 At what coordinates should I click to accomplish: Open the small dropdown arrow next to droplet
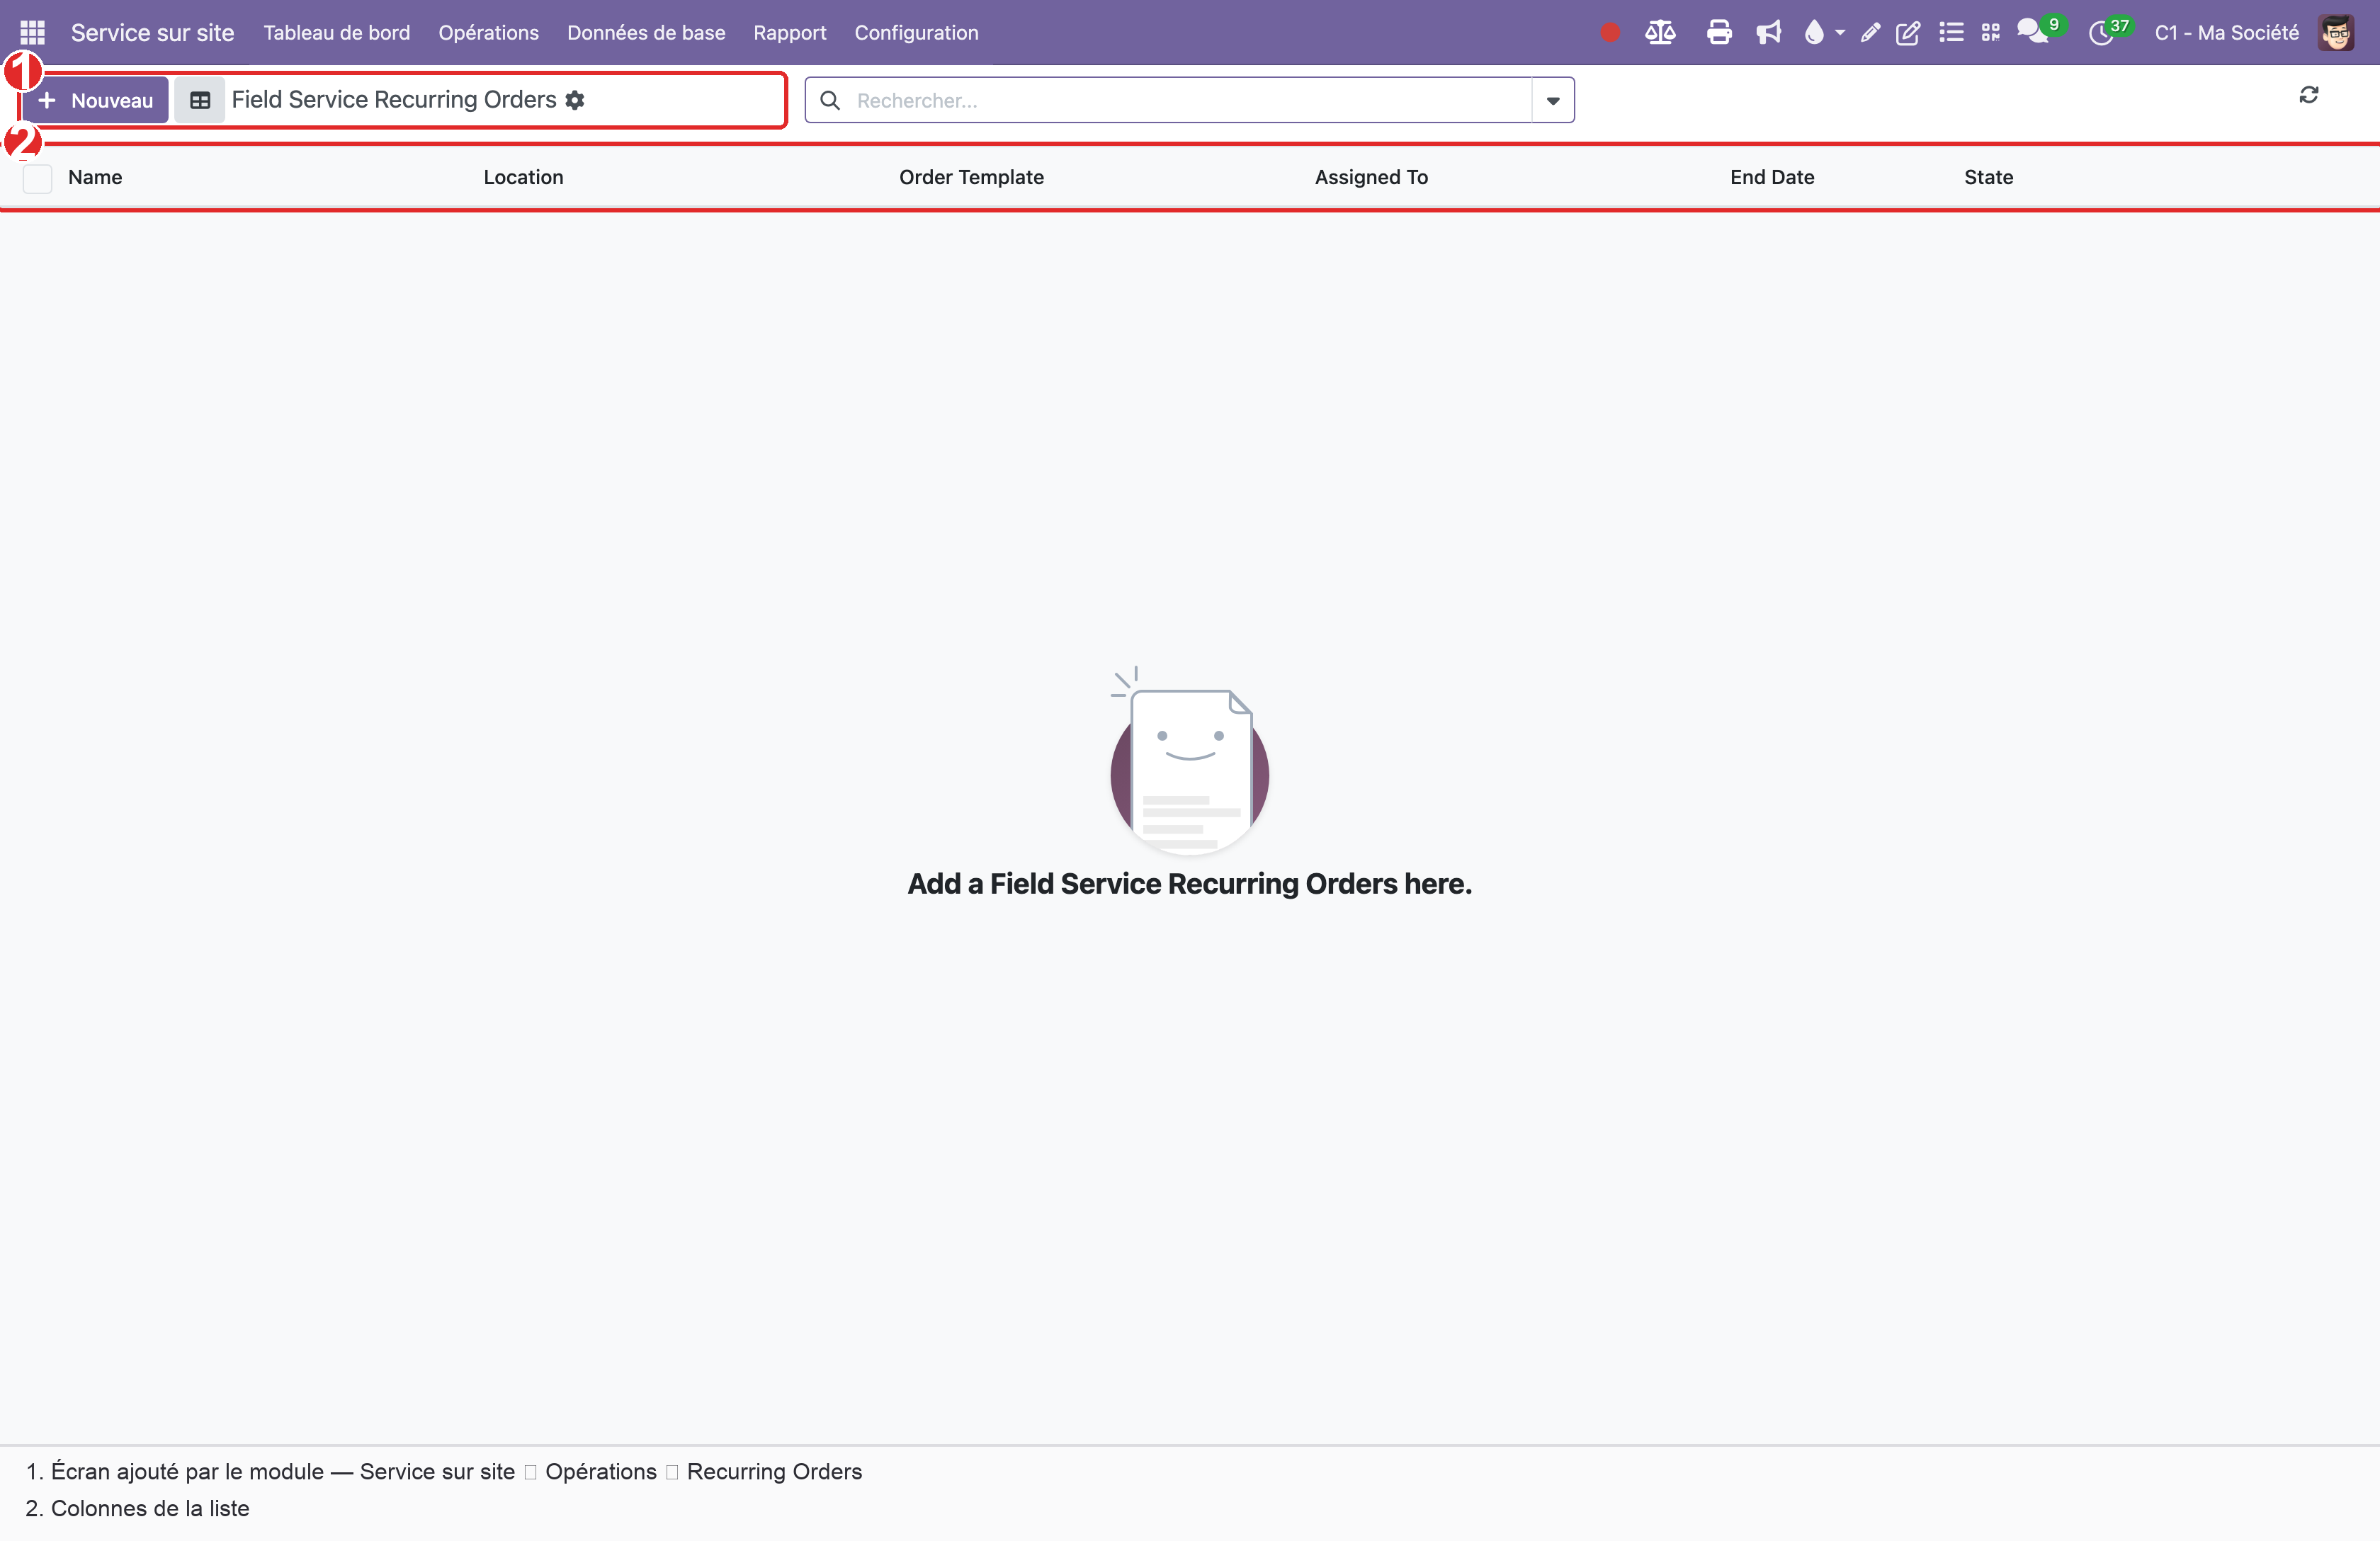[1840, 33]
